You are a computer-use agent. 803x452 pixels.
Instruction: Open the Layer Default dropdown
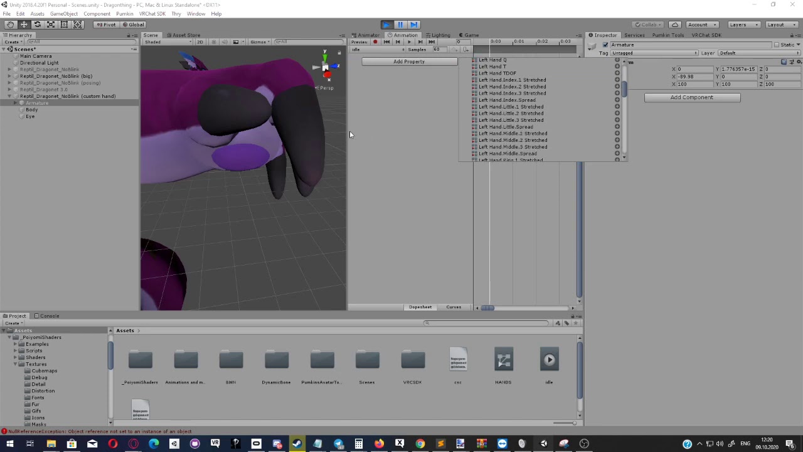pyautogui.click(x=758, y=53)
